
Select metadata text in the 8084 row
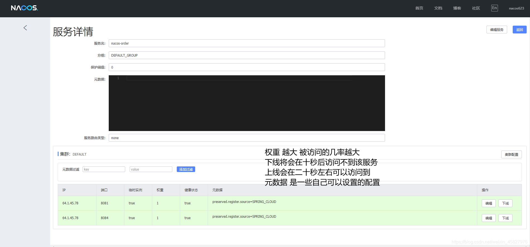(244, 217)
